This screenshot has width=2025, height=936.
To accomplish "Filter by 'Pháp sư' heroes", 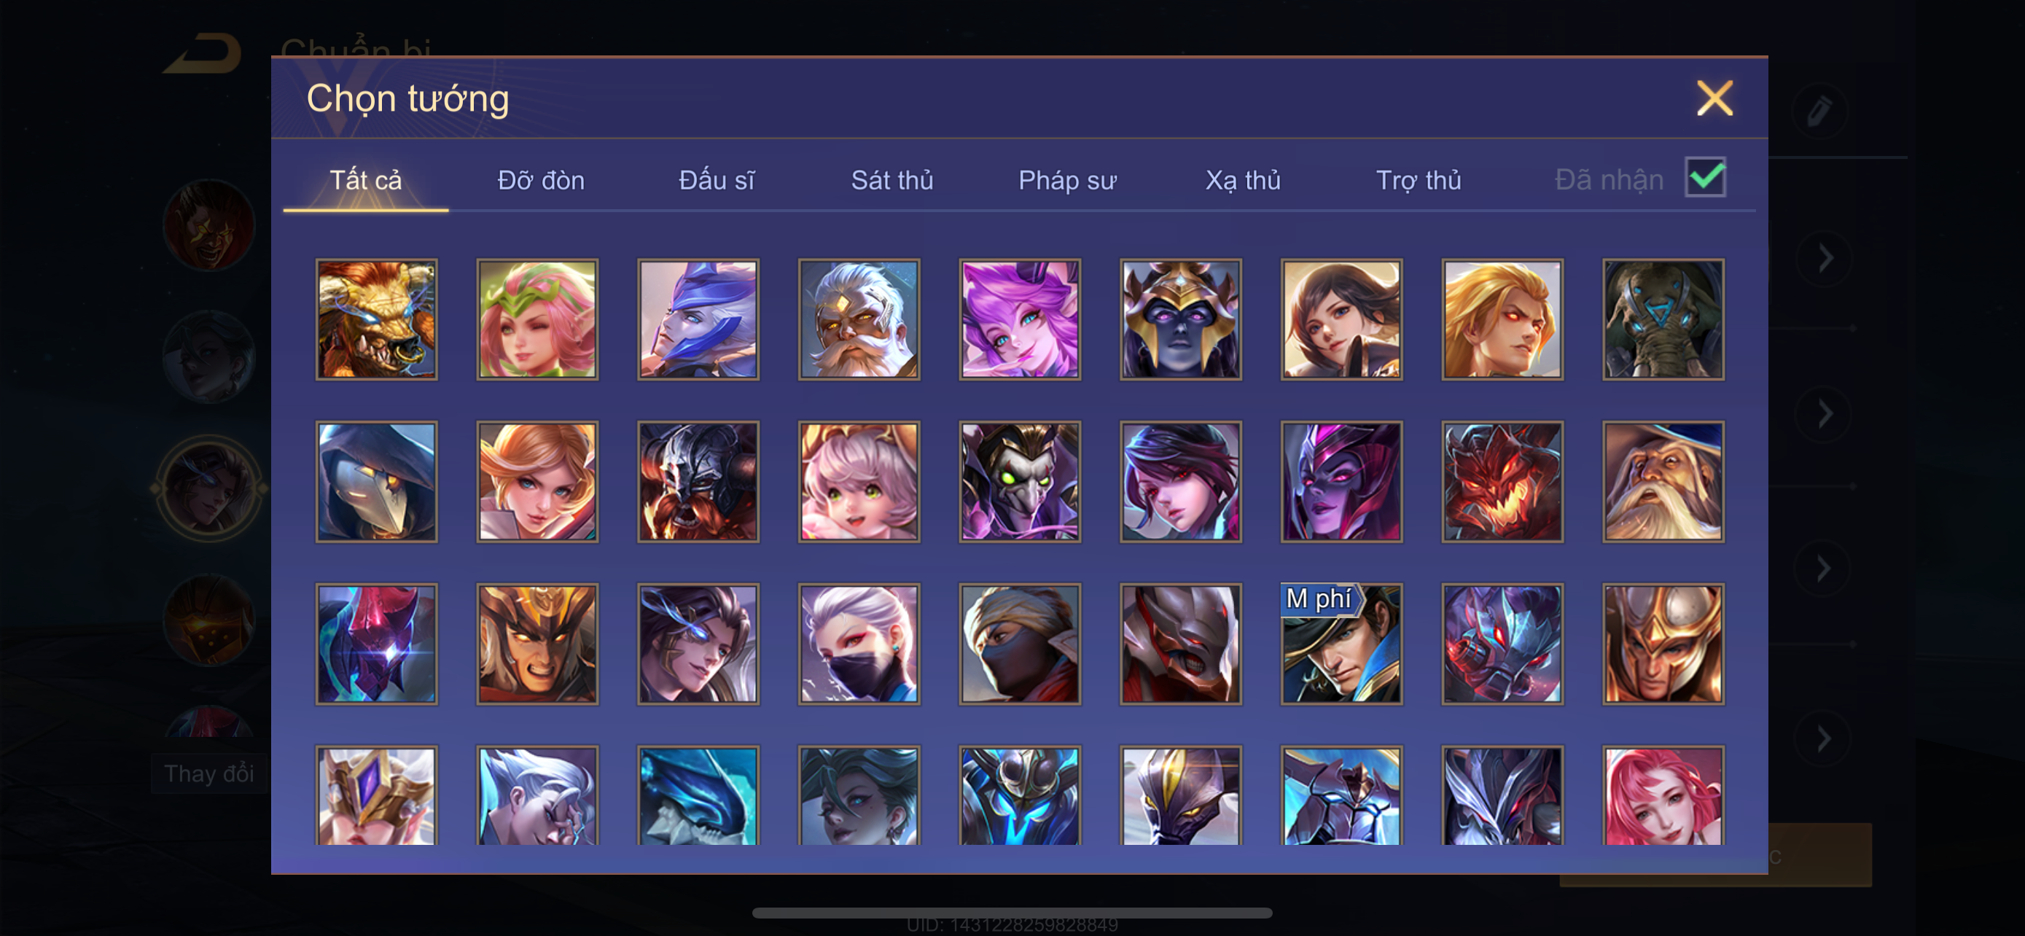I will pos(1066,180).
